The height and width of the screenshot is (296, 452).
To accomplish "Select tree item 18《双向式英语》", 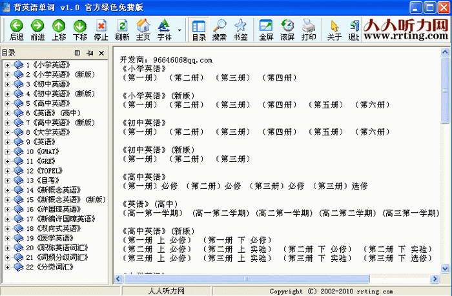I will point(54,229).
